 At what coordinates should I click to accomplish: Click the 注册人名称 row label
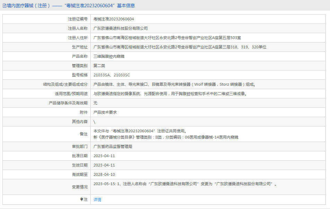pos(78,28)
